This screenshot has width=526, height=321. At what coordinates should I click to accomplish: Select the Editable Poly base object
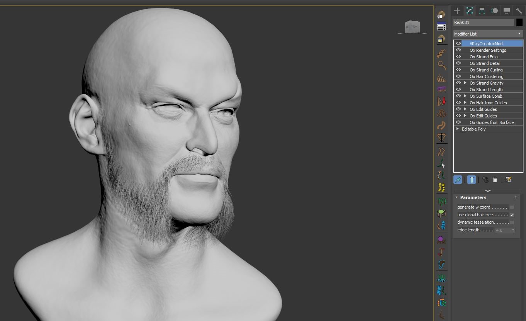coord(488,129)
